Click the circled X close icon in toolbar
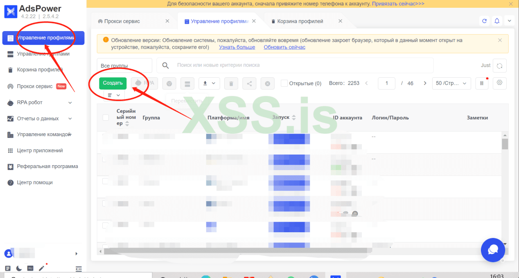The image size is (519, 278). pos(267,83)
